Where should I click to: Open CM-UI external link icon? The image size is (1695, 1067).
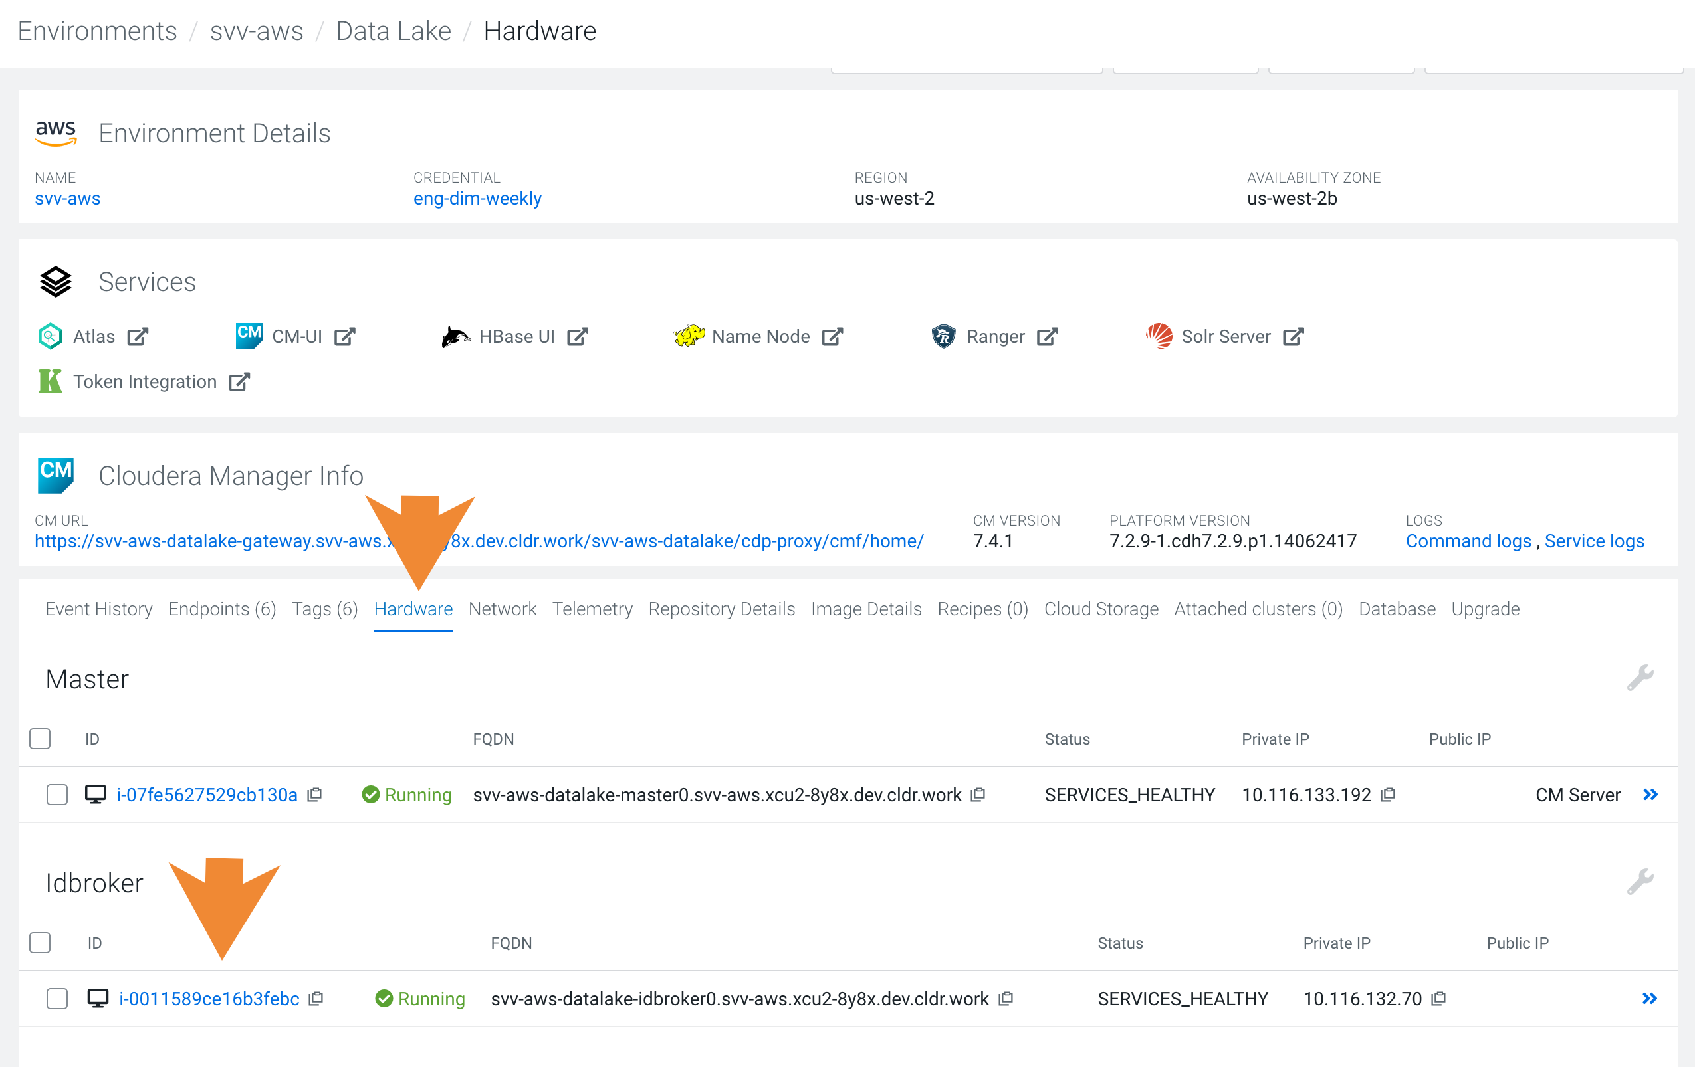point(344,337)
